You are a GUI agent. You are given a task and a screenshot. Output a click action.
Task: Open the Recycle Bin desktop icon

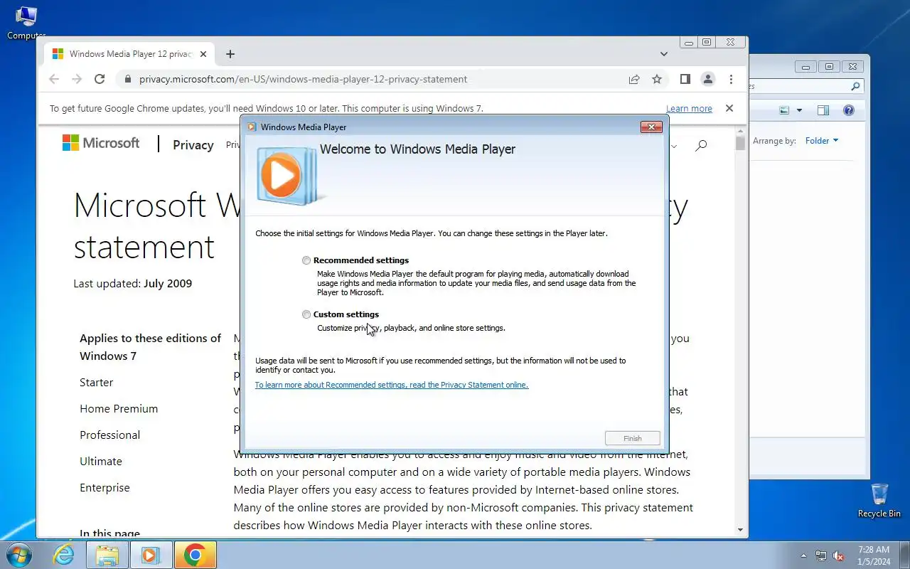click(879, 500)
